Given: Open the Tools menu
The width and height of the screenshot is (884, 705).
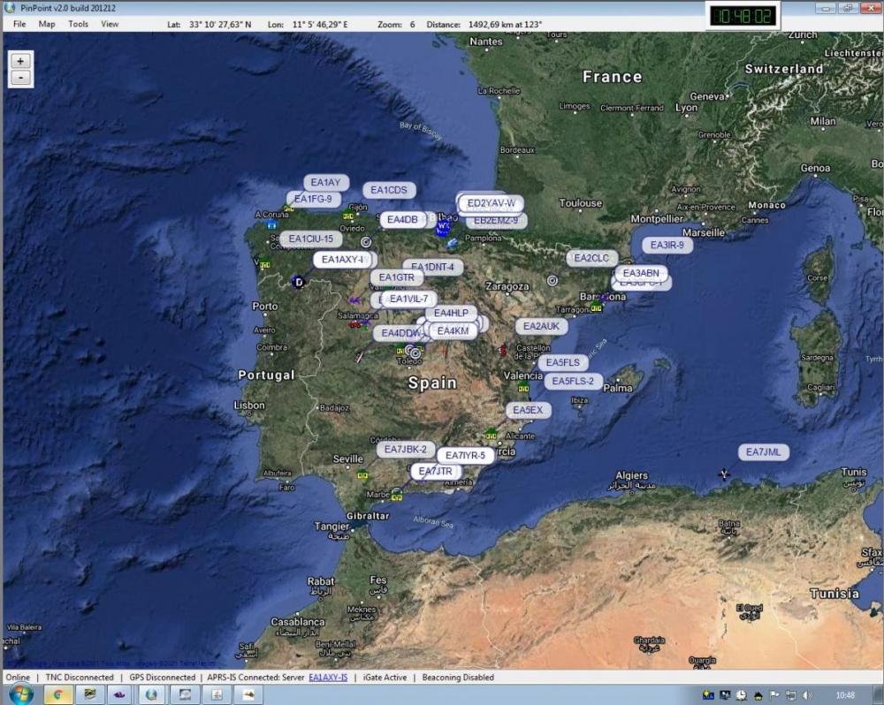Looking at the screenshot, I should (78, 24).
